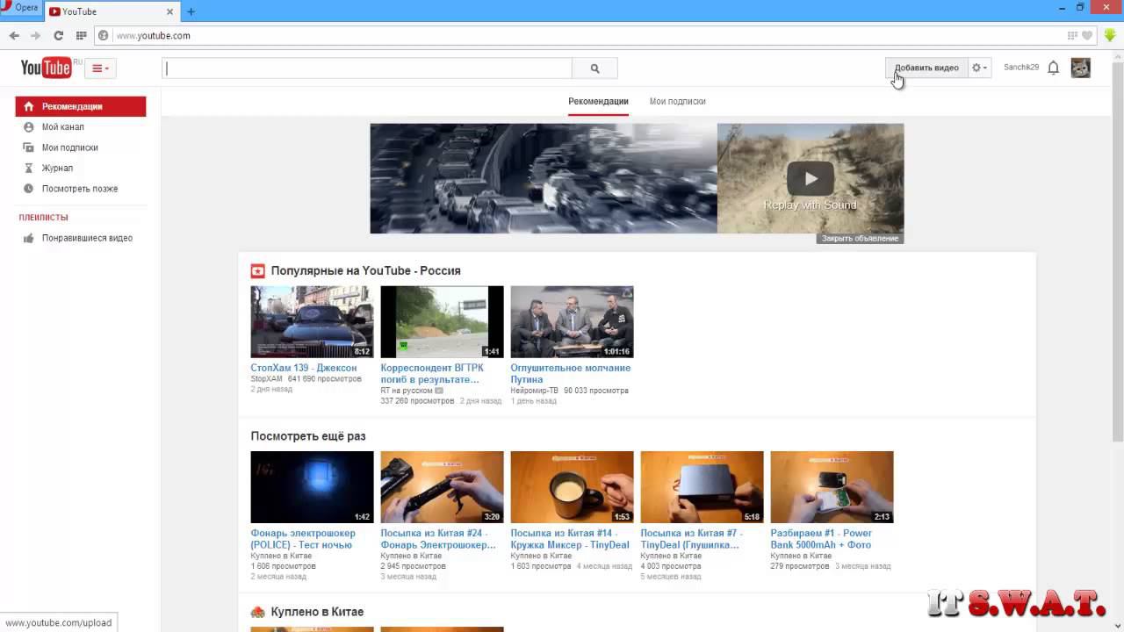Select the YouTube browser tab
This screenshot has width=1124, height=632.
[x=110, y=11]
